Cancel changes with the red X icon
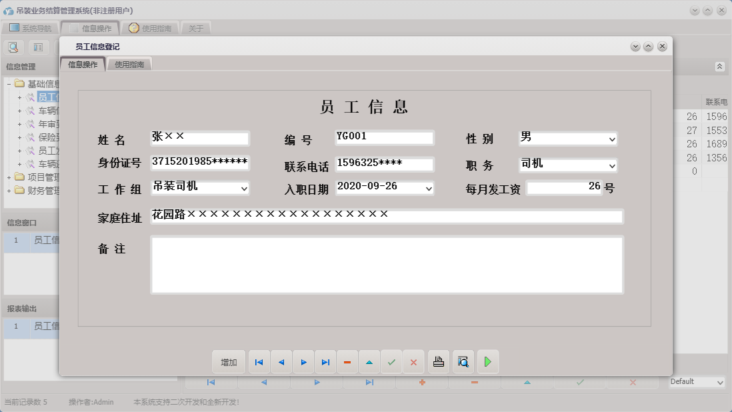Screen dimensions: 732x412 (413, 361)
